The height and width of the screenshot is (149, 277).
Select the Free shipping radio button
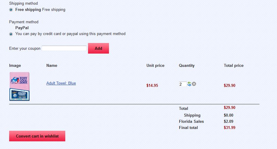pyautogui.click(x=11, y=10)
